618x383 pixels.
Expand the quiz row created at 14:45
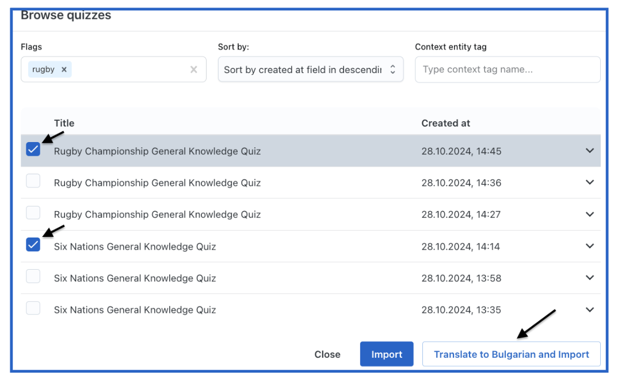click(590, 151)
